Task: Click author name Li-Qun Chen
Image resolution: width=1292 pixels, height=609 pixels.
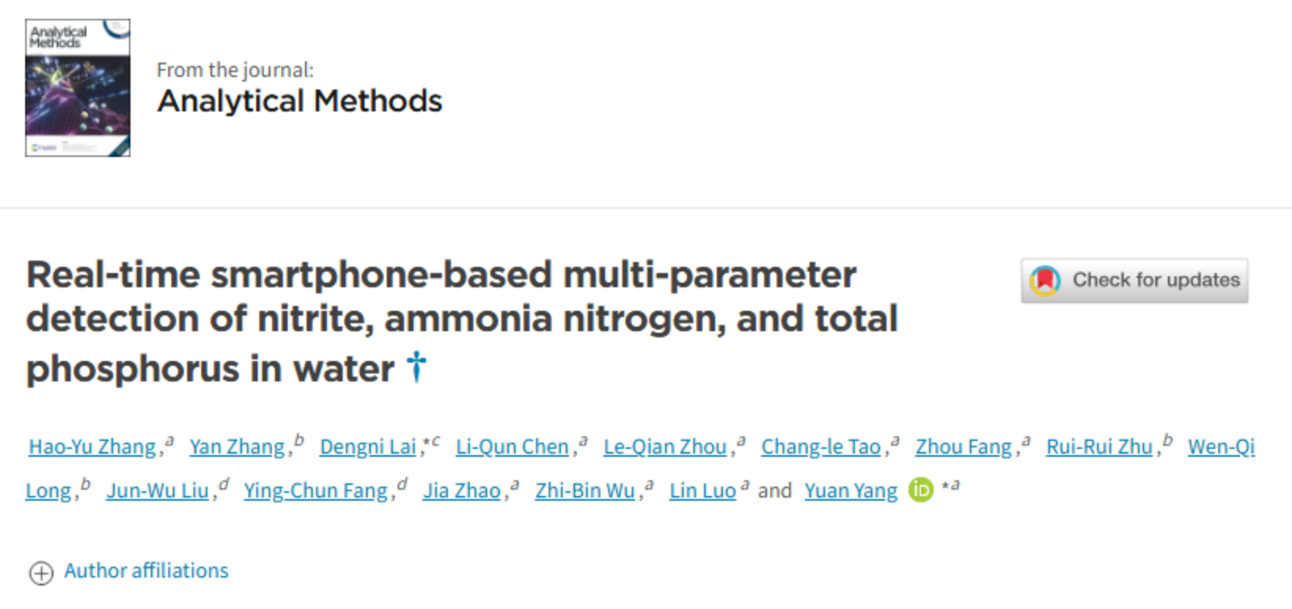Action: tap(512, 447)
